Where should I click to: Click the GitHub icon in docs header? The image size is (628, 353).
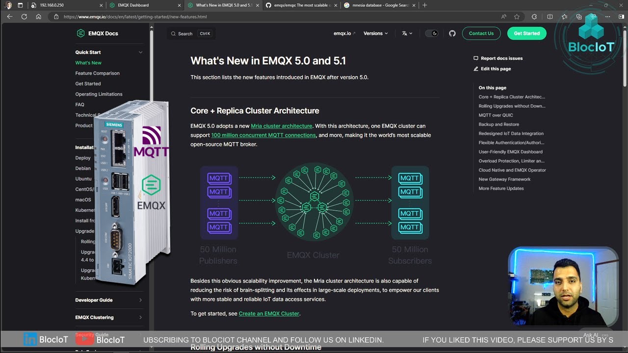click(x=452, y=33)
